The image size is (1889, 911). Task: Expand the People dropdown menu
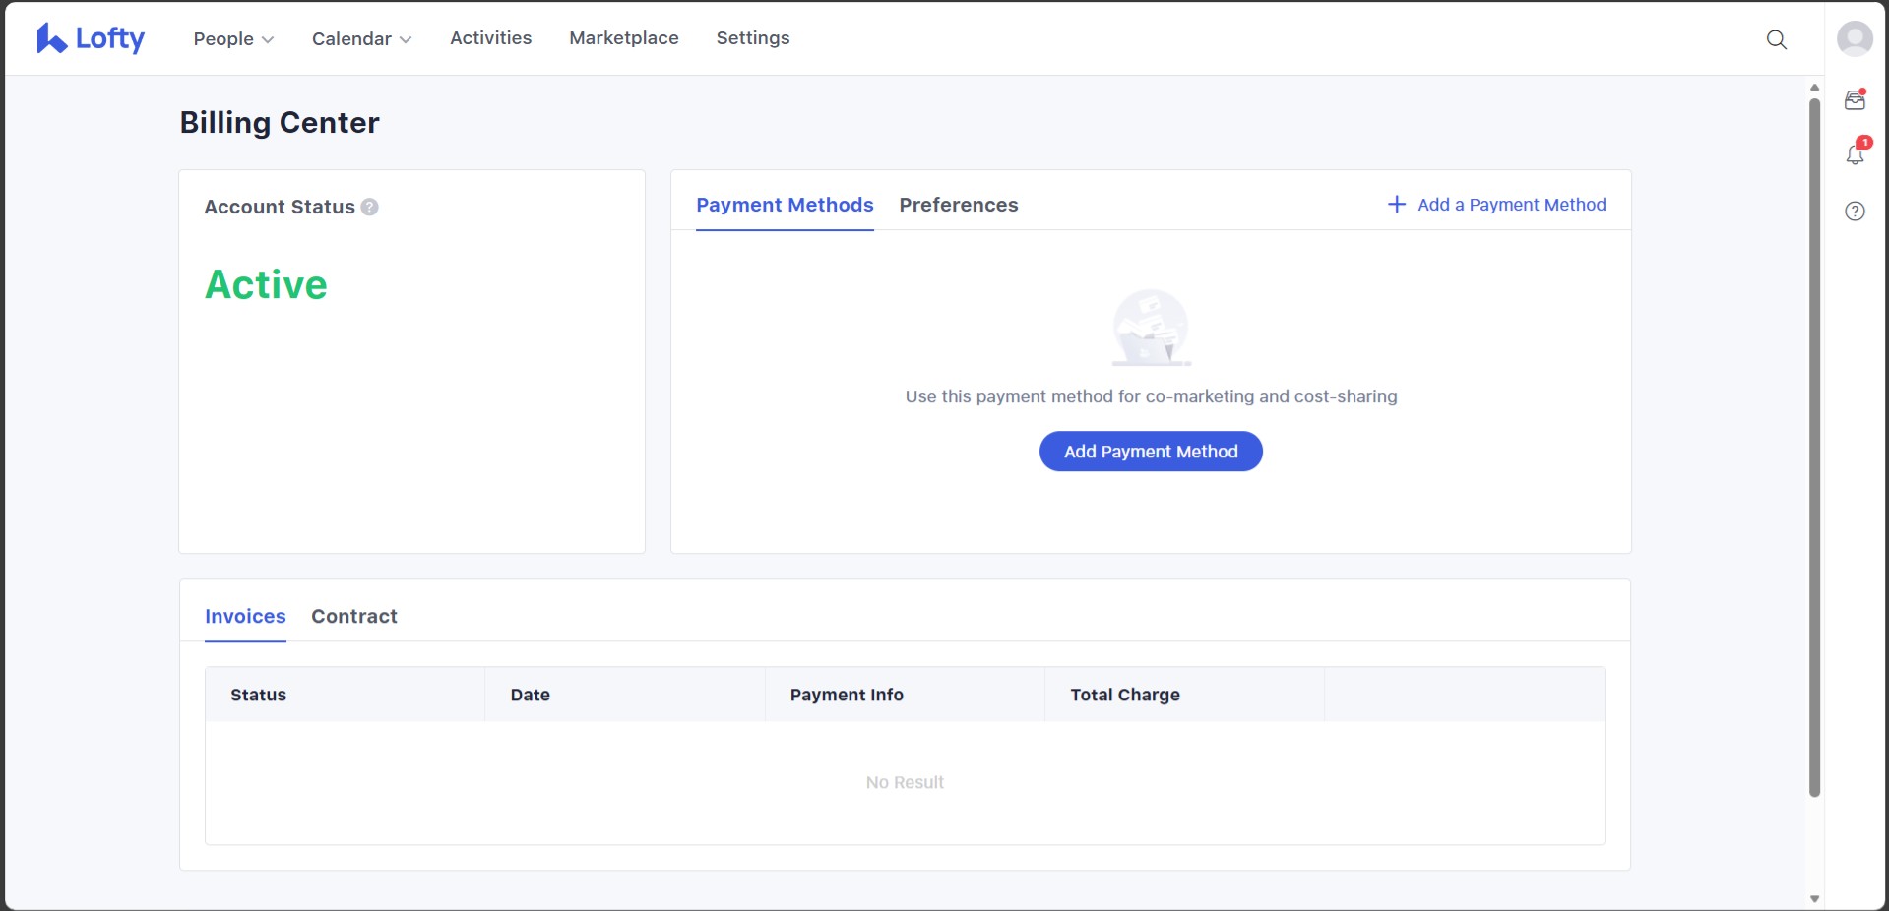[x=233, y=39]
